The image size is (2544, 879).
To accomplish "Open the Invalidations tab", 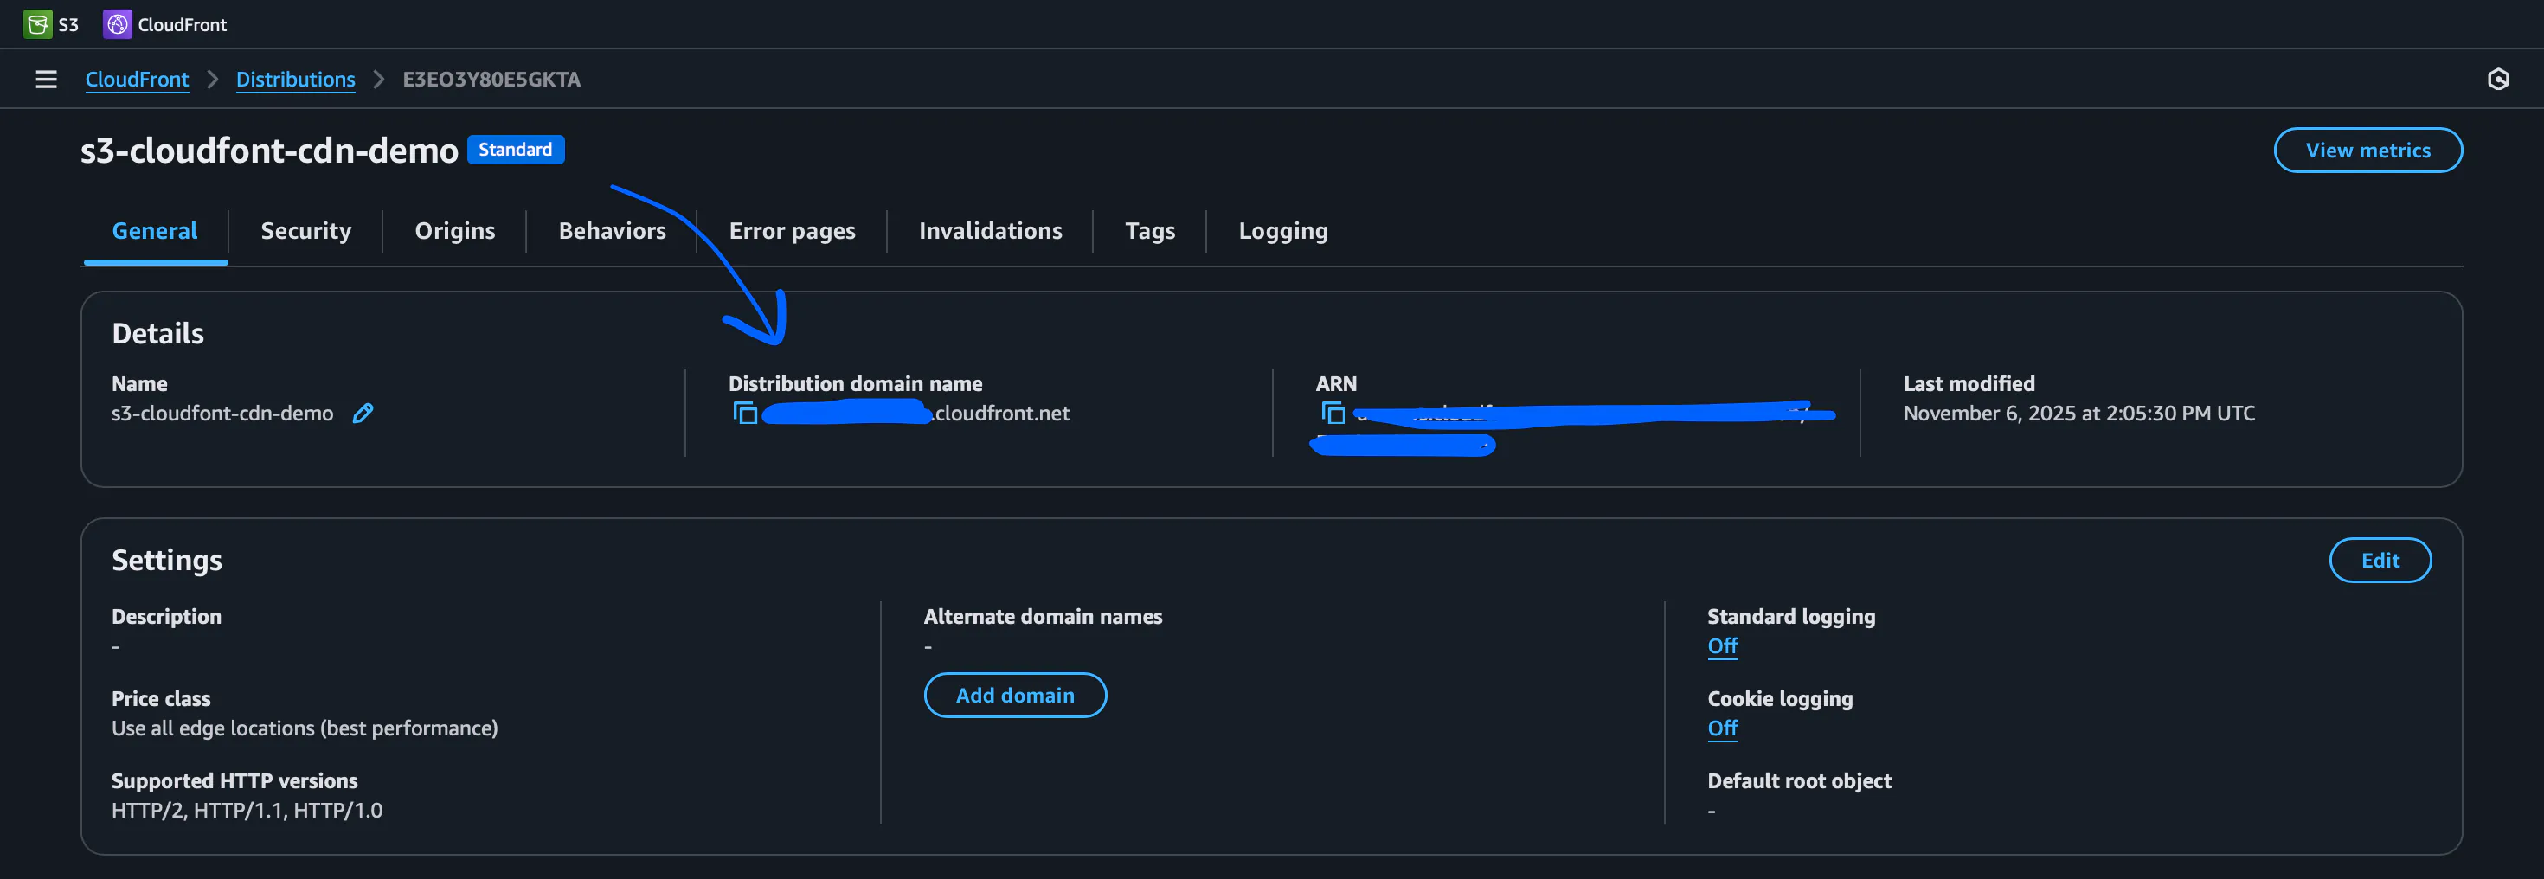I will coord(991,230).
